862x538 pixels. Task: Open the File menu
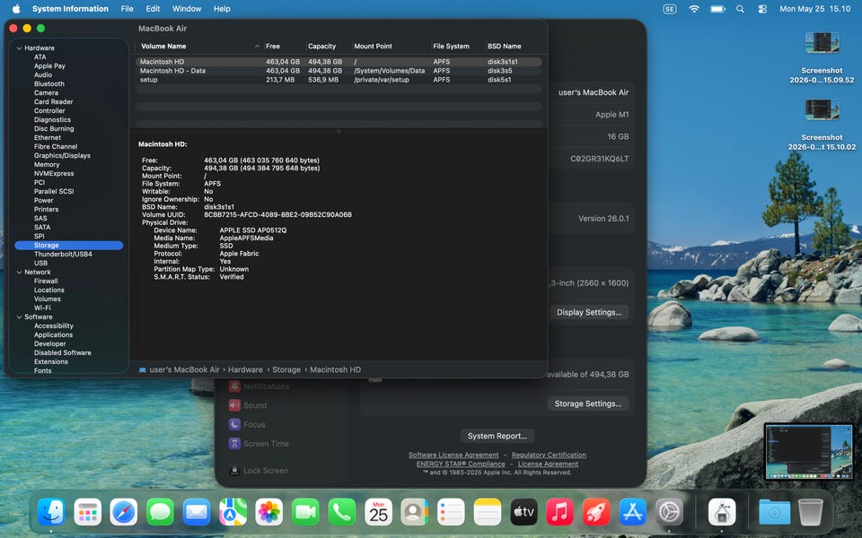(127, 9)
